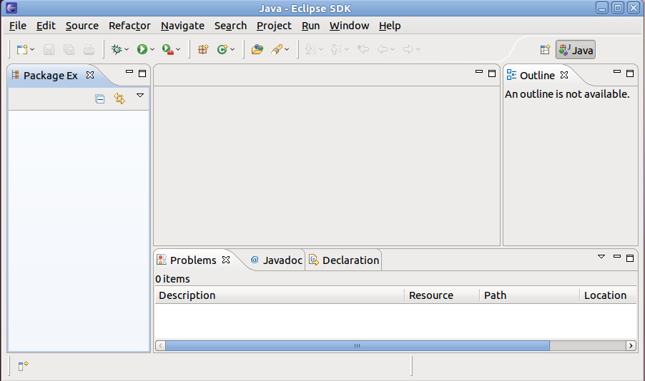This screenshot has height=381, width=645.
Task: Click the Run External Tools icon
Action: [168, 50]
